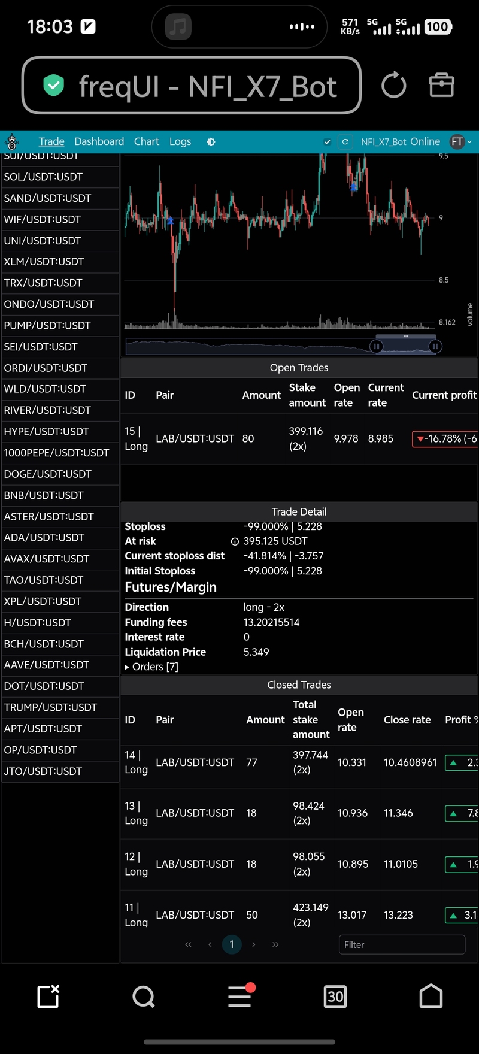Select the TRX/USDT:USDT pair
Viewport: 479px width, 1054px height.
click(60, 283)
